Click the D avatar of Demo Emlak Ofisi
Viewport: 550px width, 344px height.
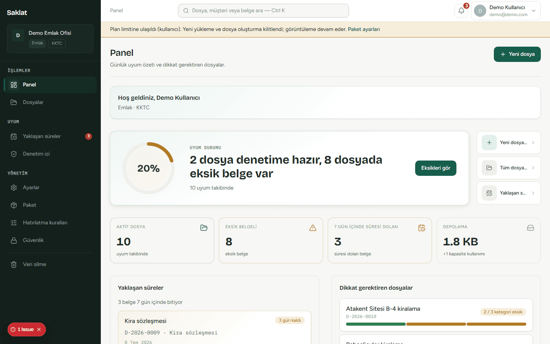[18, 35]
